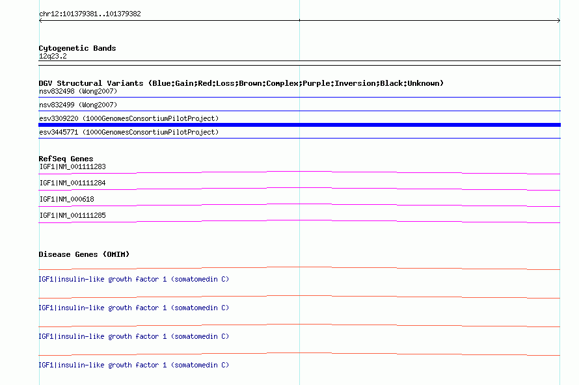Open variant esv3445771 label
This screenshot has width=579, height=385.
click(x=129, y=132)
